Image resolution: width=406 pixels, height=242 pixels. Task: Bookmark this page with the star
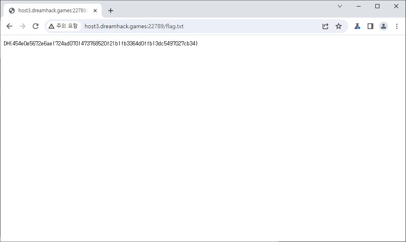(x=338, y=26)
